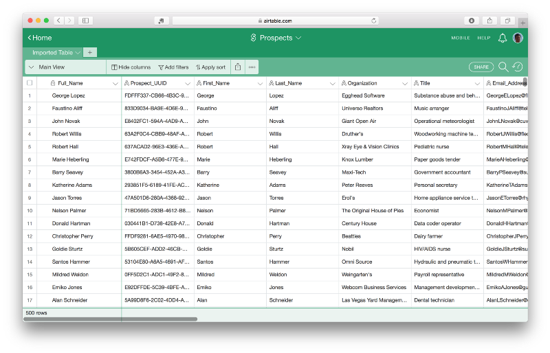Image resolution: width=550 pixels, height=353 pixels.
Task: Select the Seavey last name cell
Action: click(302, 172)
